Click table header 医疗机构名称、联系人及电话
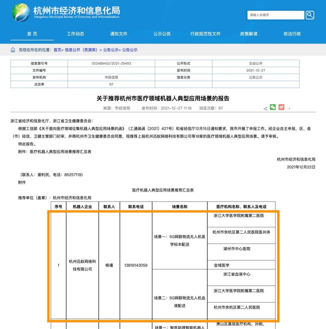This screenshot has width=326, height=329. pyautogui.click(x=241, y=207)
